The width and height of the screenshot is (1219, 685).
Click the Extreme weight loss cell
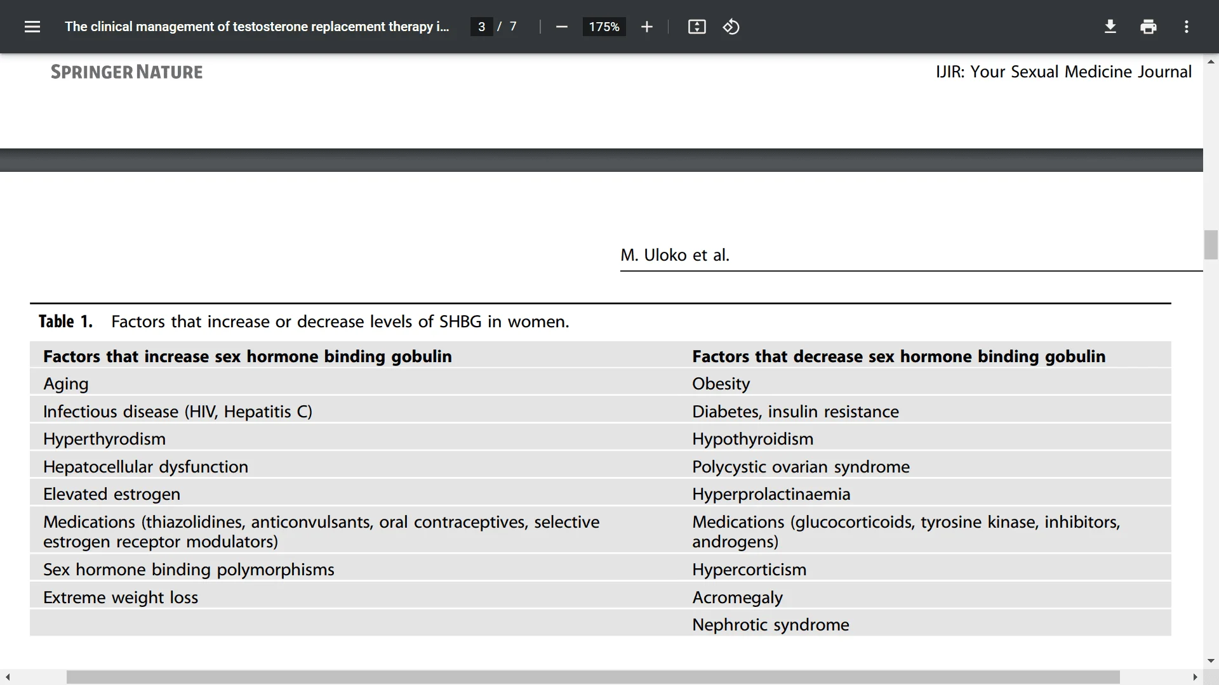point(121,597)
